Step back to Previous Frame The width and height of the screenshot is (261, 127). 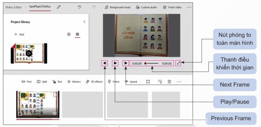click(x=105, y=63)
